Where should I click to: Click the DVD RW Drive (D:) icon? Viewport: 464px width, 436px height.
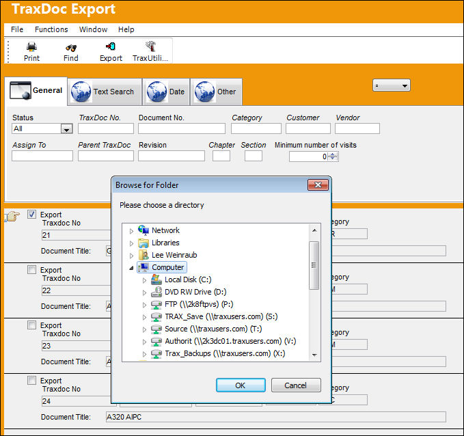(156, 292)
